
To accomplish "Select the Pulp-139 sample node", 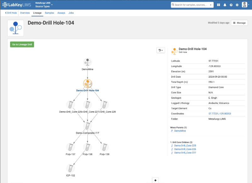I will (104, 147).
